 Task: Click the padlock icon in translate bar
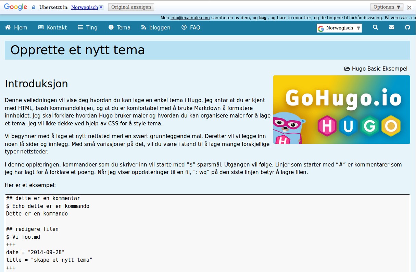click(x=34, y=7)
